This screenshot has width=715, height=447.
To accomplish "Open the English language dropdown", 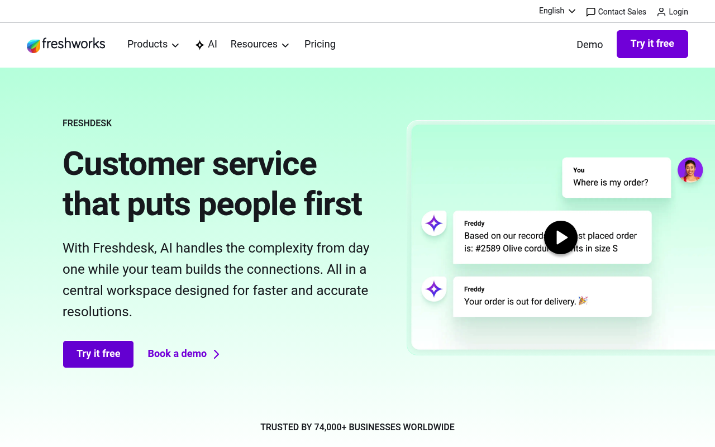I will point(556,11).
